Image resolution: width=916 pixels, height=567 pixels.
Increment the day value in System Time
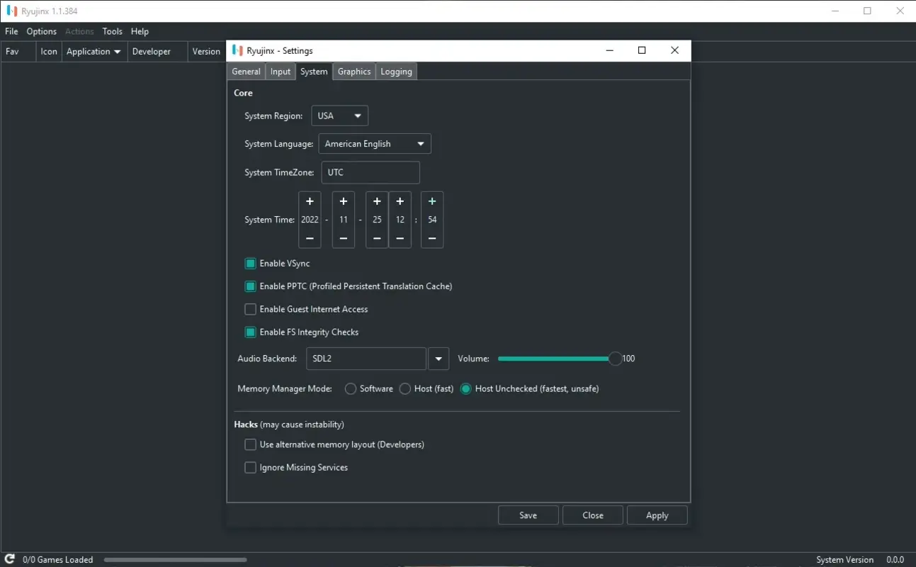tap(376, 201)
